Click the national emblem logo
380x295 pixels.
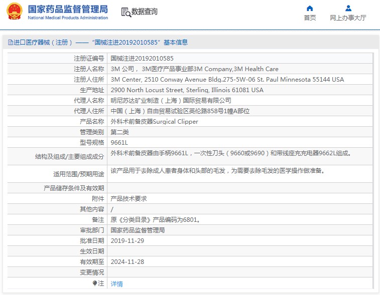point(14,12)
